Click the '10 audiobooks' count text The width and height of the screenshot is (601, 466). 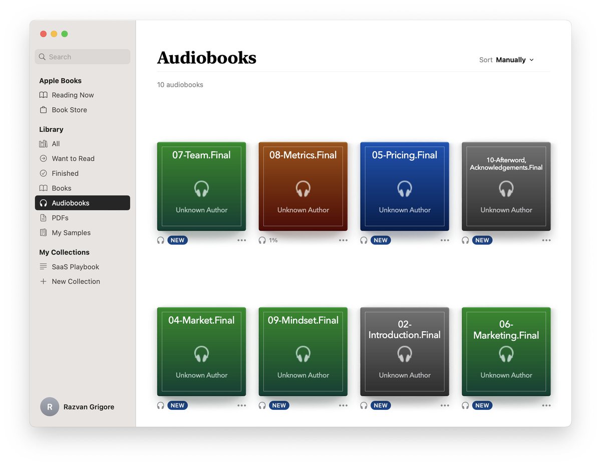[180, 85]
